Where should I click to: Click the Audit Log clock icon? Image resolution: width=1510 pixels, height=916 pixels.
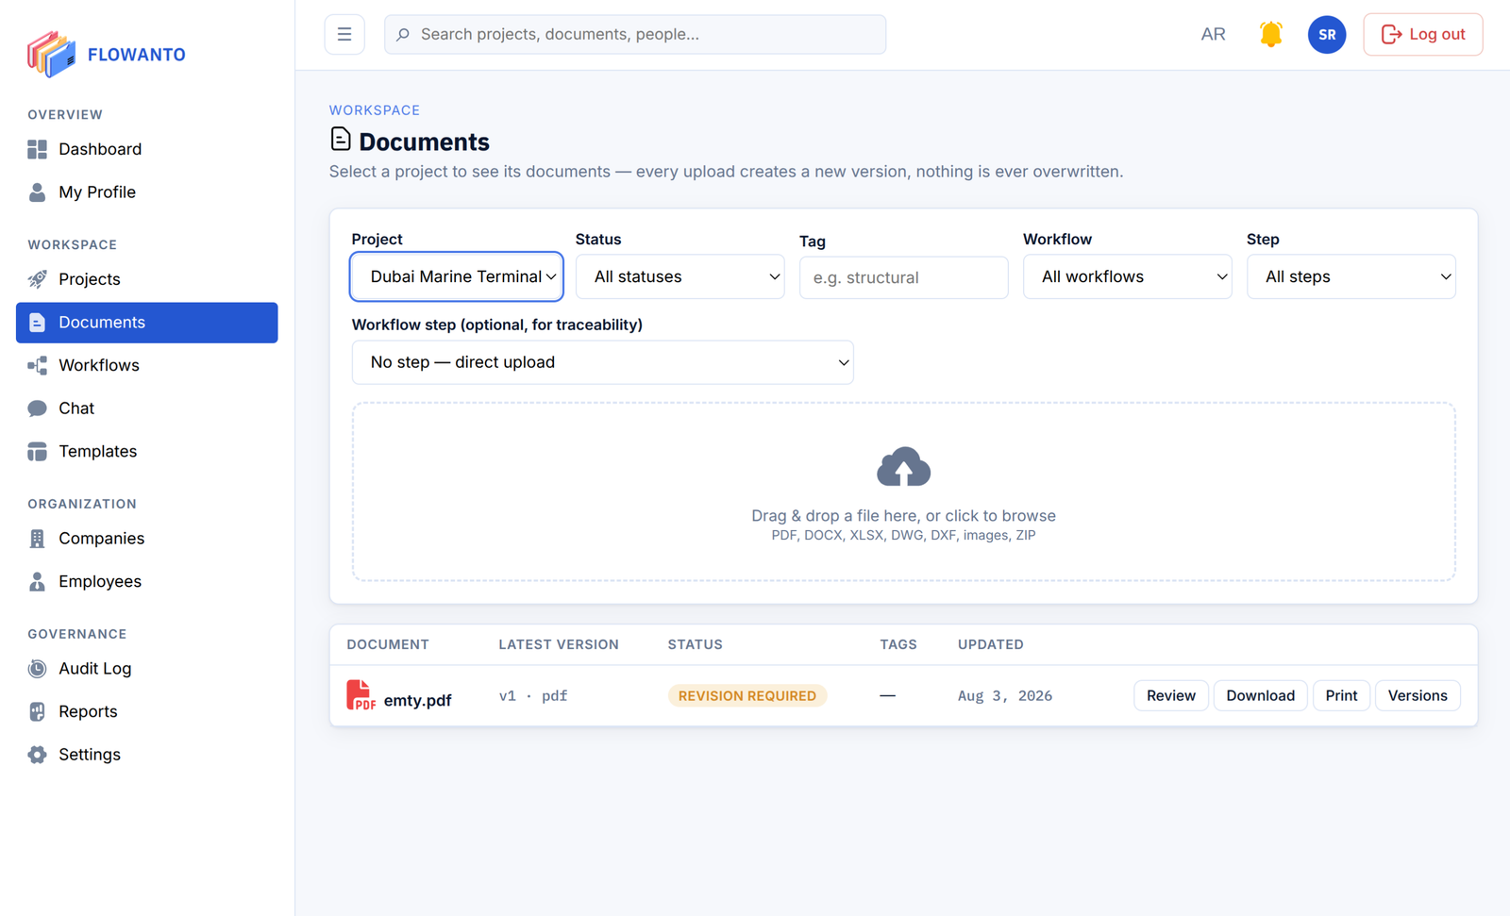click(37, 669)
